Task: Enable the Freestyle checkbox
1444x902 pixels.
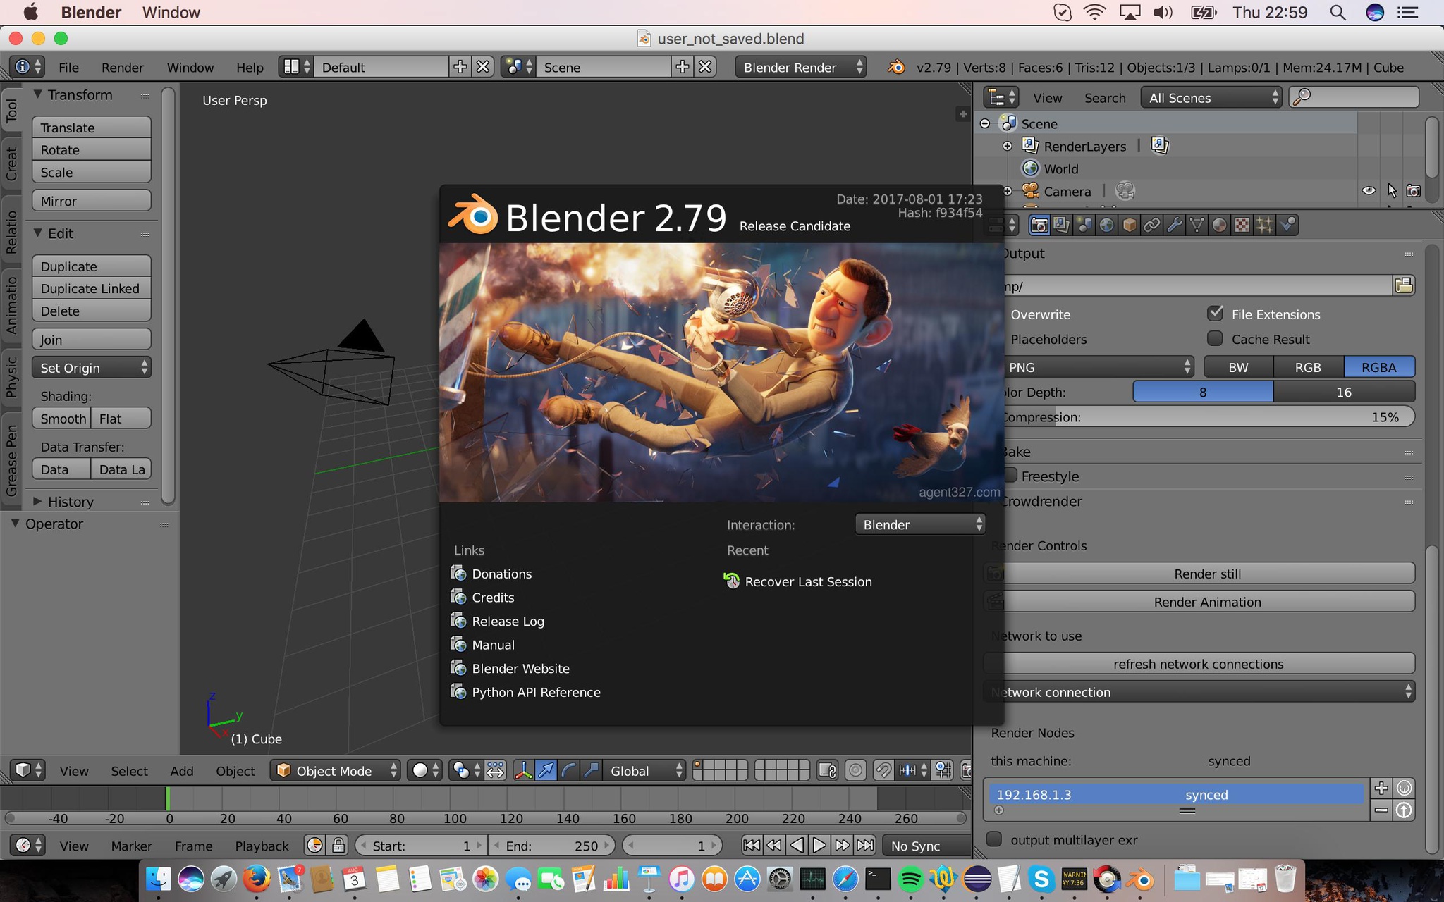Action: point(1010,476)
